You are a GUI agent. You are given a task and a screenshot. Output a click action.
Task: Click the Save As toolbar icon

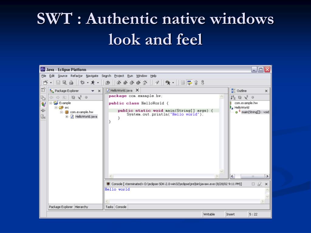point(65,83)
